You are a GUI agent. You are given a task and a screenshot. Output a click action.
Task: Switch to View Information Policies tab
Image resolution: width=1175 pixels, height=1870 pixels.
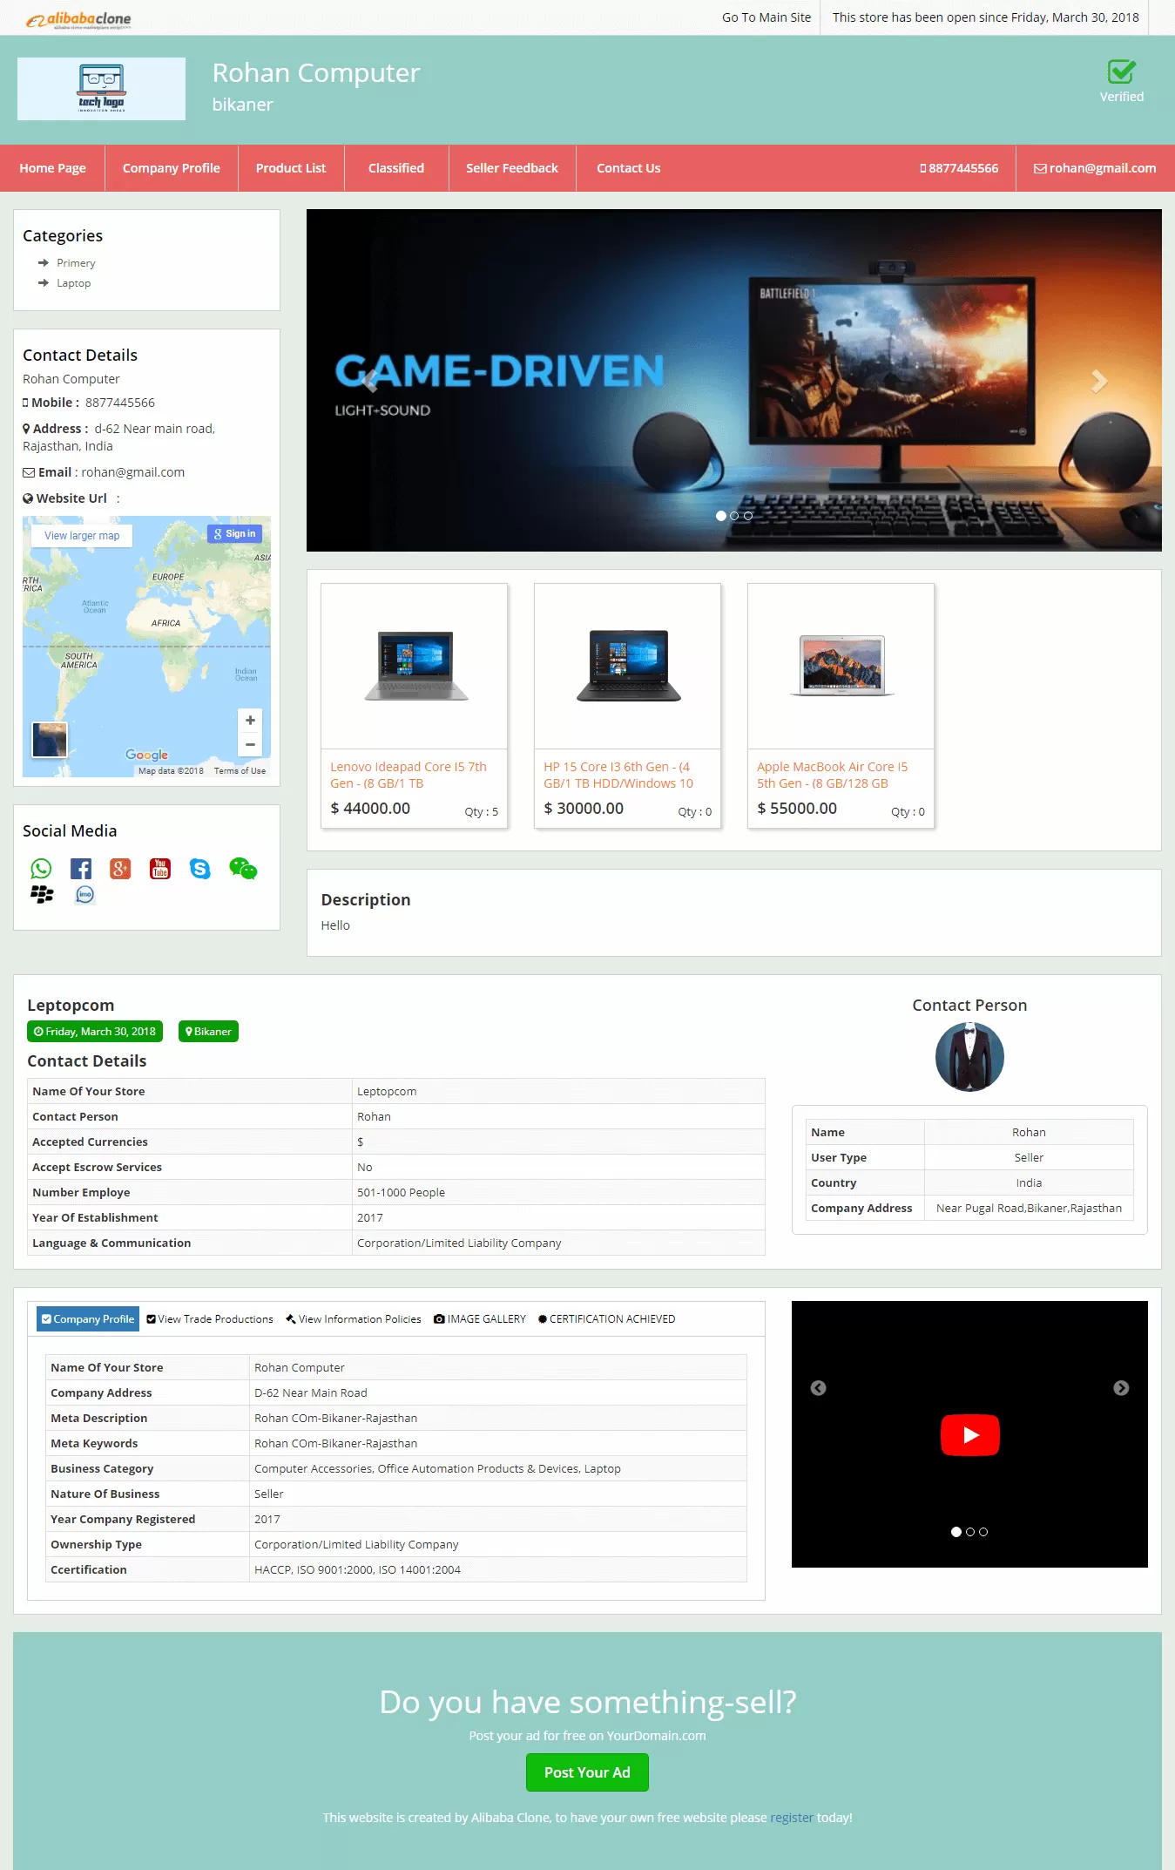(354, 1319)
